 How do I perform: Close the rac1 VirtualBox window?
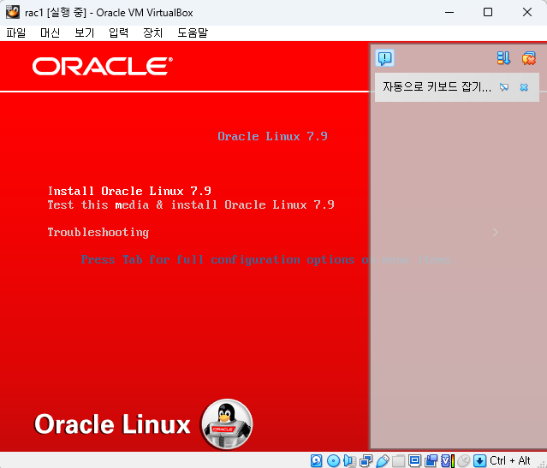pyautogui.click(x=527, y=13)
